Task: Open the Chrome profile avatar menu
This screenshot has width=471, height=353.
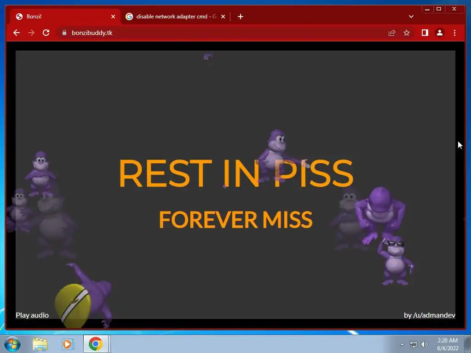Action: tap(439, 33)
